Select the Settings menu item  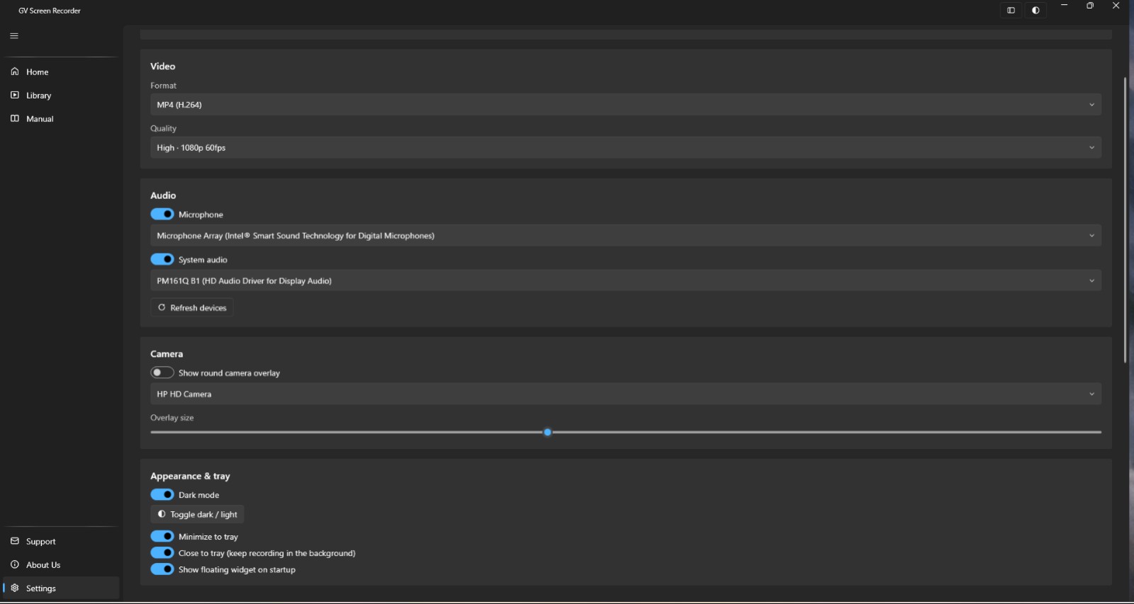(61, 588)
